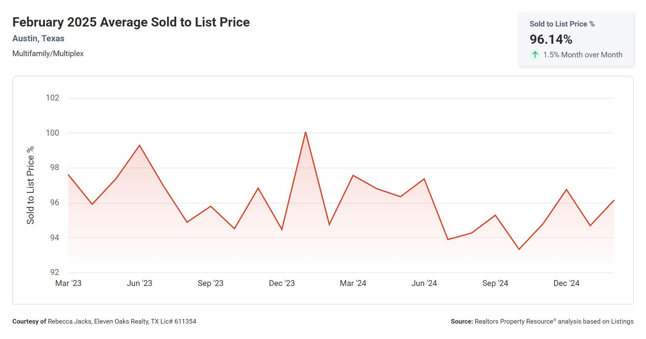Image resolution: width=646 pixels, height=339 pixels.
Task: Select the Mar '24 x-axis label
Action: pos(353,283)
